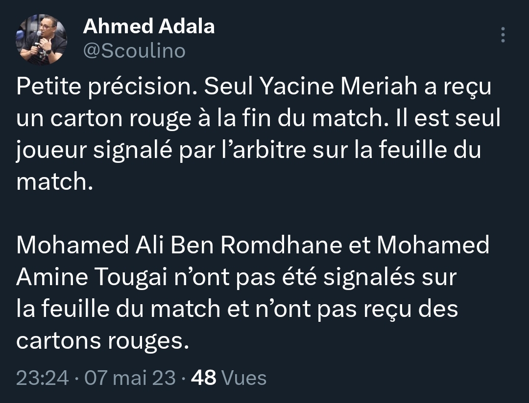529x403 pixels.
Task: Visit the @Scoulino handle profile
Action: coord(134,51)
